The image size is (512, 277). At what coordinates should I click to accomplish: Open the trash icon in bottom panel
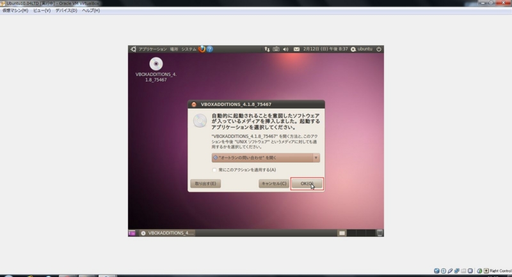[380, 233]
